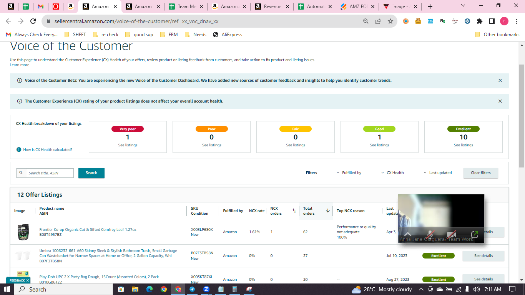Open Microsoft Store from the taskbar
This screenshot has height=295, width=525.
coord(121,289)
